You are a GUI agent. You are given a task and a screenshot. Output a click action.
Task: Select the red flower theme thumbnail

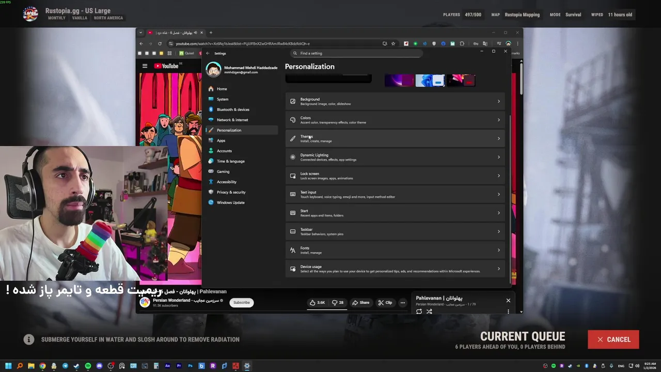[461, 80]
